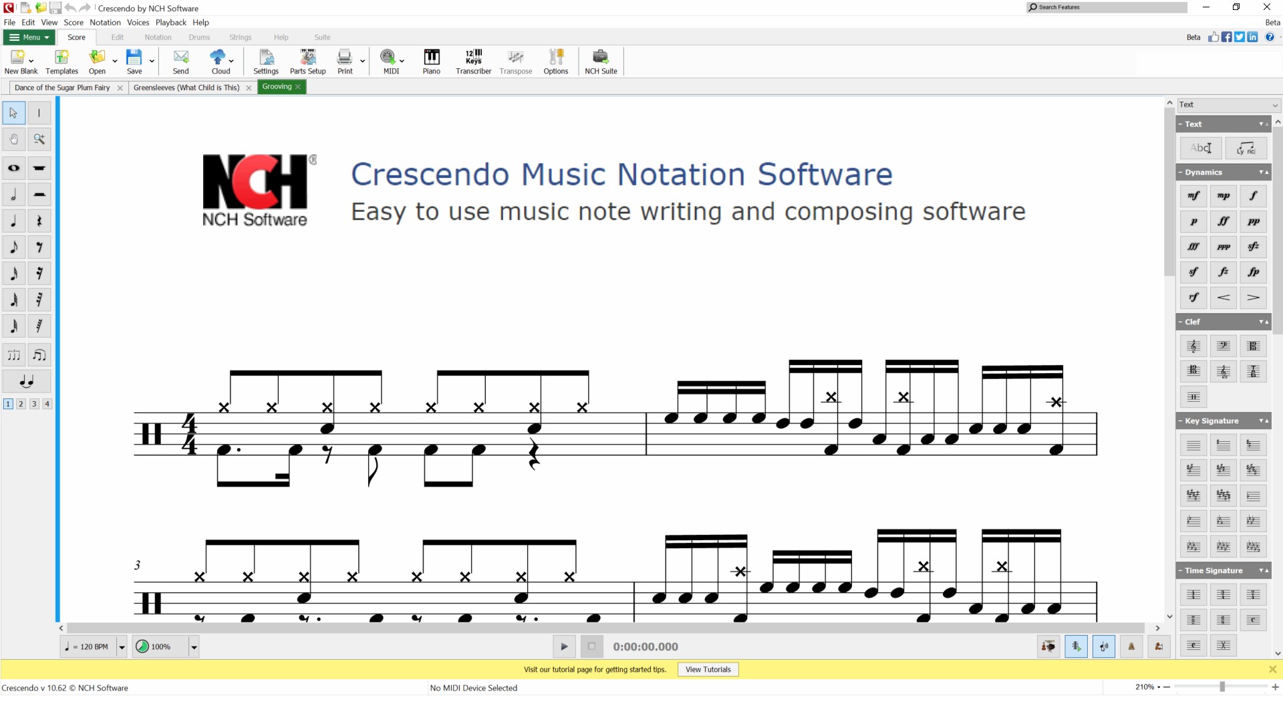Click the playback position time display
The width and height of the screenshot is (1283, 722).
(x=645, y=646)
